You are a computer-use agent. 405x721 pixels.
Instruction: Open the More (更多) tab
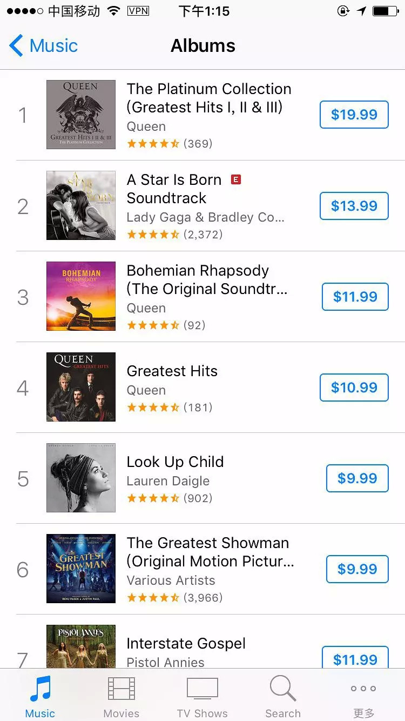tap(363, 689)
